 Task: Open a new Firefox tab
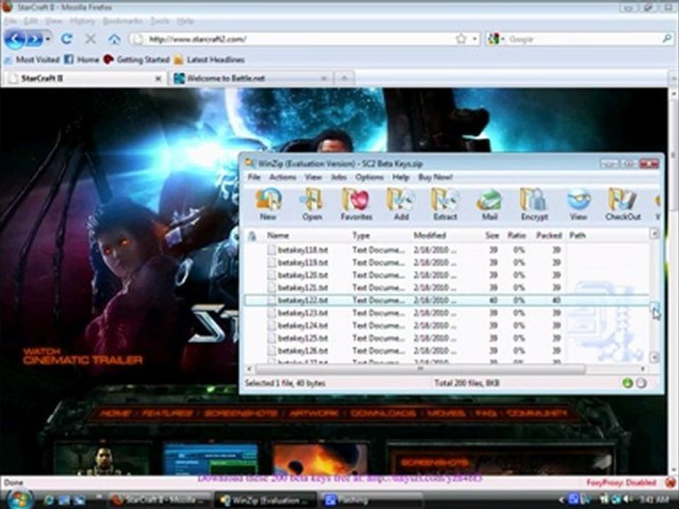[x=344, y=78]
